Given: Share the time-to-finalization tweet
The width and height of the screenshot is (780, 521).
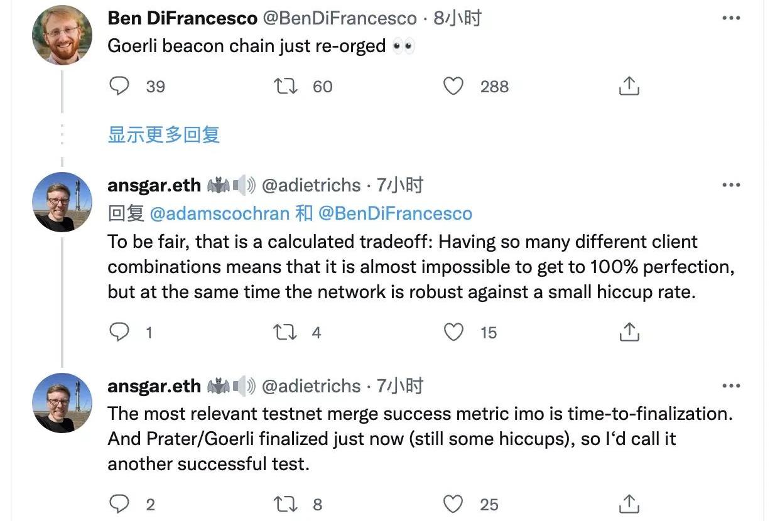Looking at the screenshot, I should pos(629,503).
